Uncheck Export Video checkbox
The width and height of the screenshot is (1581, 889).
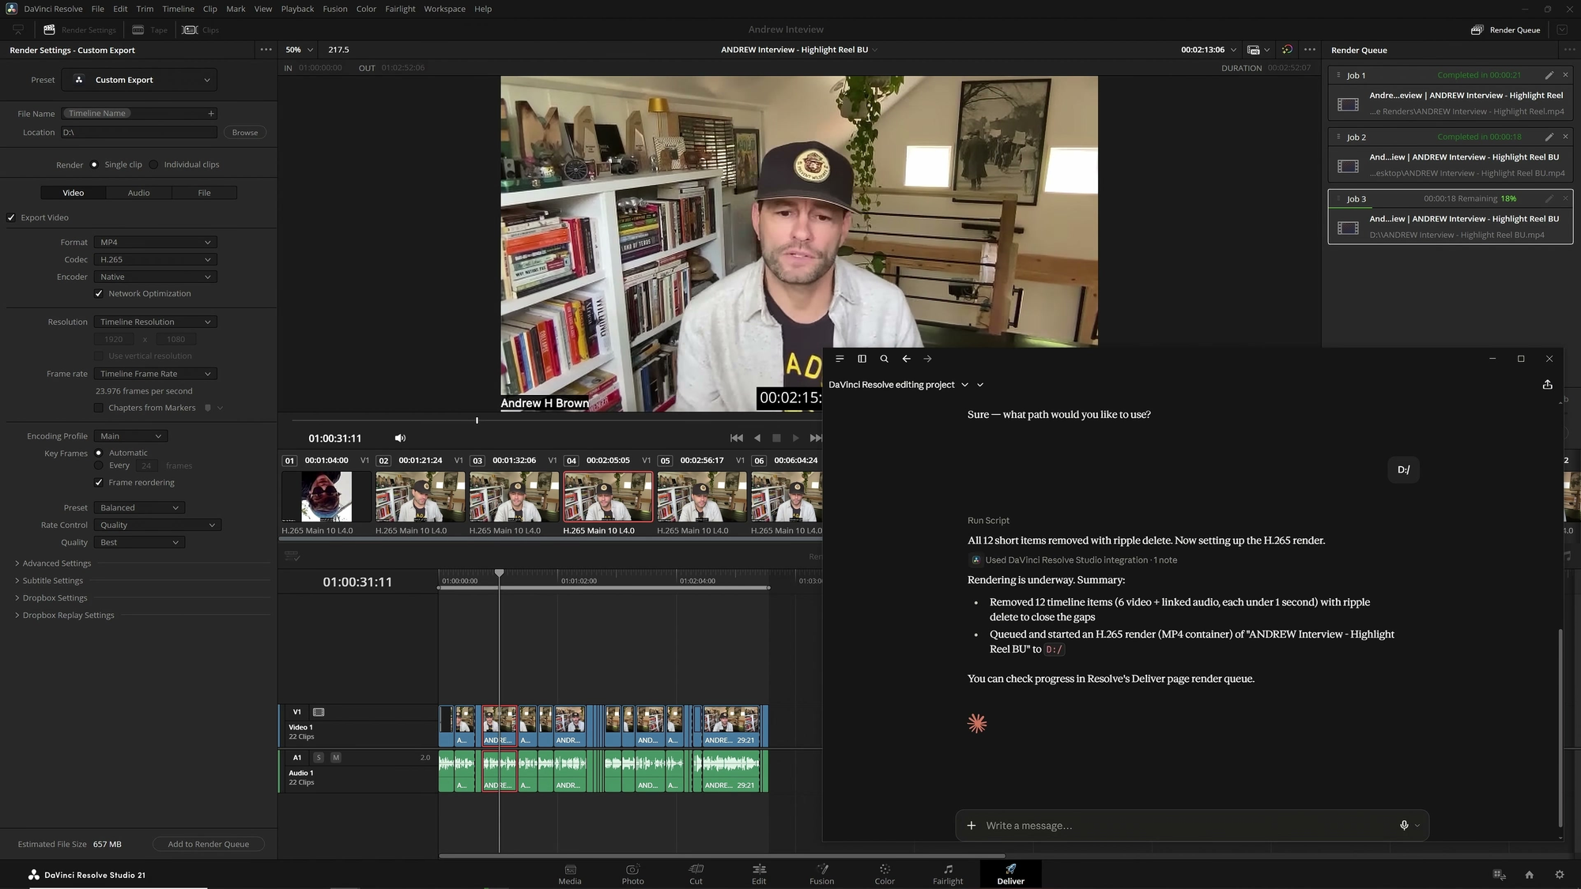point(11,217)
